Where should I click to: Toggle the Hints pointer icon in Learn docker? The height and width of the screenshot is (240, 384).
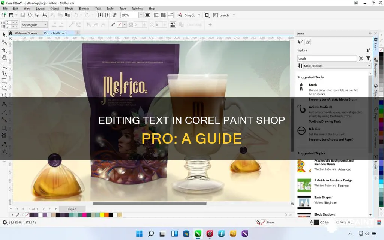click(x=300, y=42)
